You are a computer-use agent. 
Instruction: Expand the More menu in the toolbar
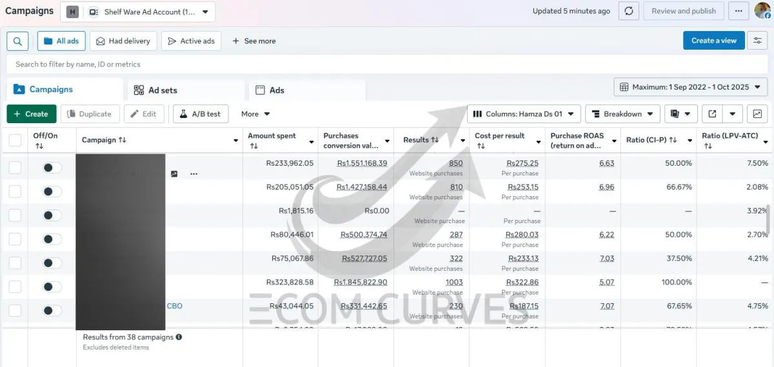pos(255,114)
